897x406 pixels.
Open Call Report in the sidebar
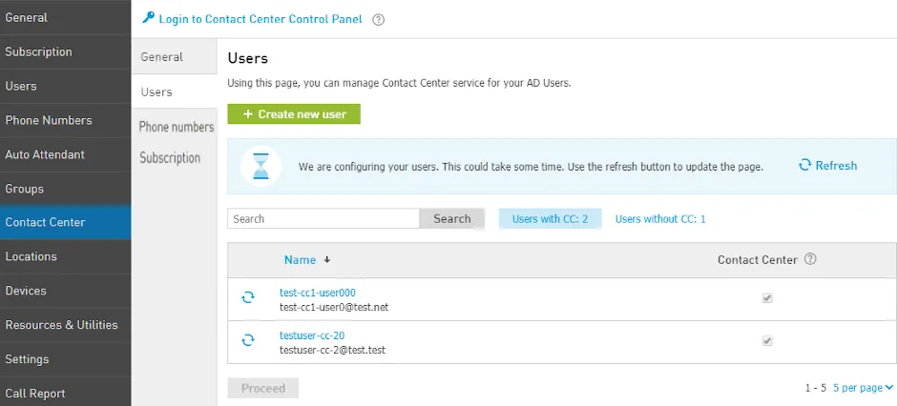(65, 393)
